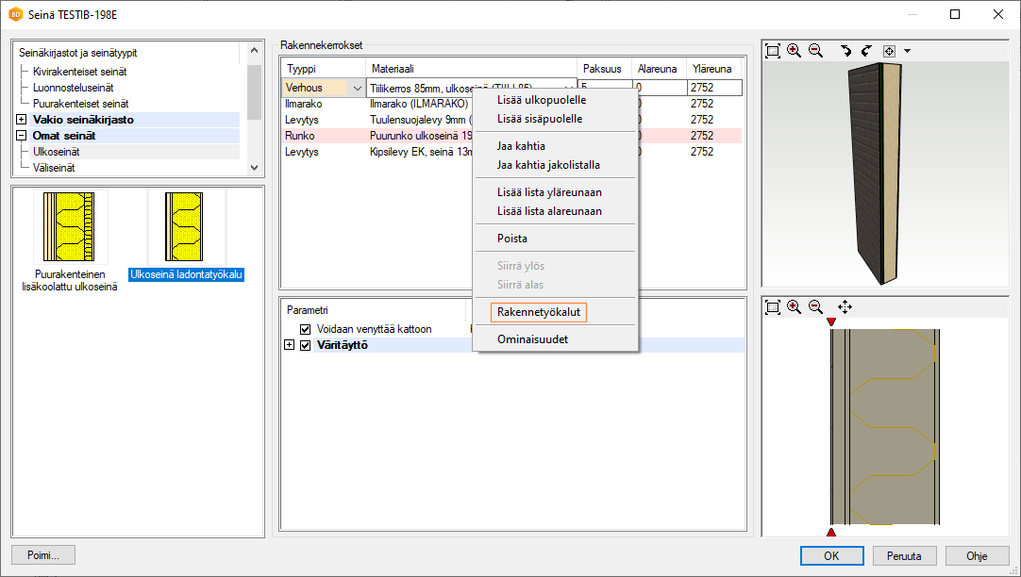Uncheck the Väritäyttö checkbox
1021x577 pixels.
click(305, 345)
